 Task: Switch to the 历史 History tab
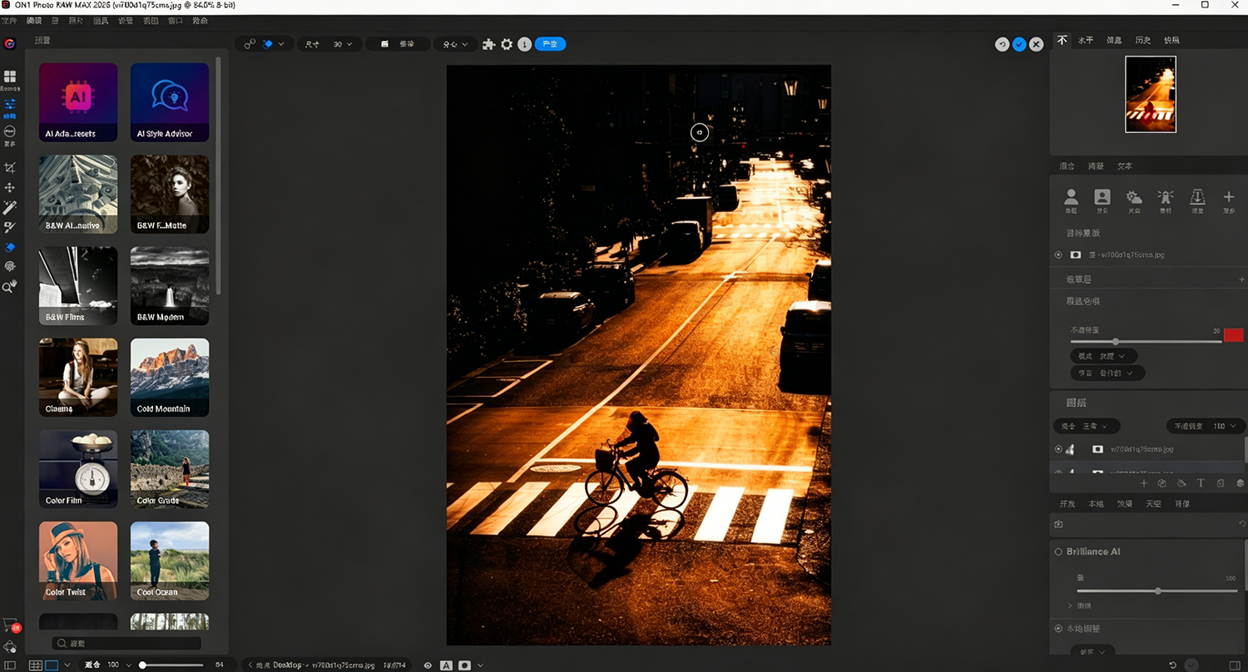click(x=1143, y=40)
